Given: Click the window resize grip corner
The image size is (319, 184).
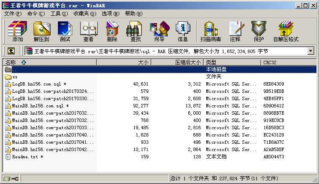Looking at the screenshot, I should [315, 179].
